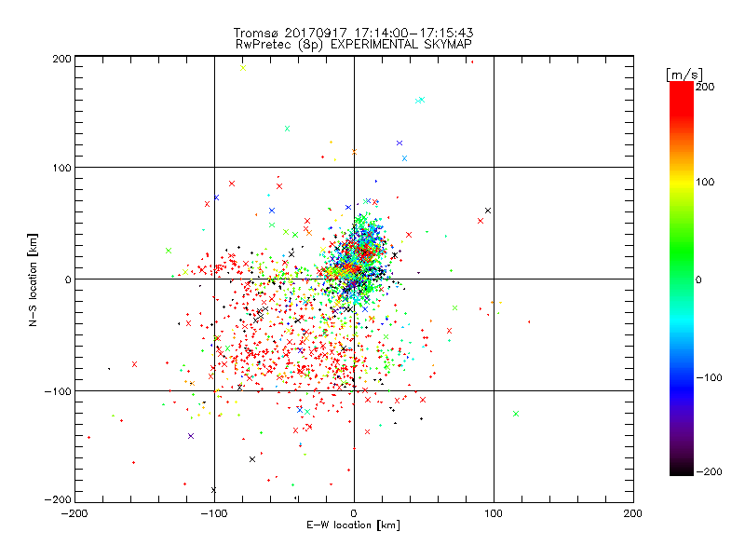Click the '[m/s]' colorbar unit label

684,75
